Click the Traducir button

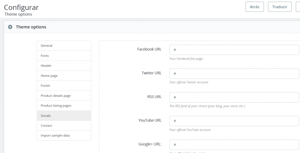[280, 7]
